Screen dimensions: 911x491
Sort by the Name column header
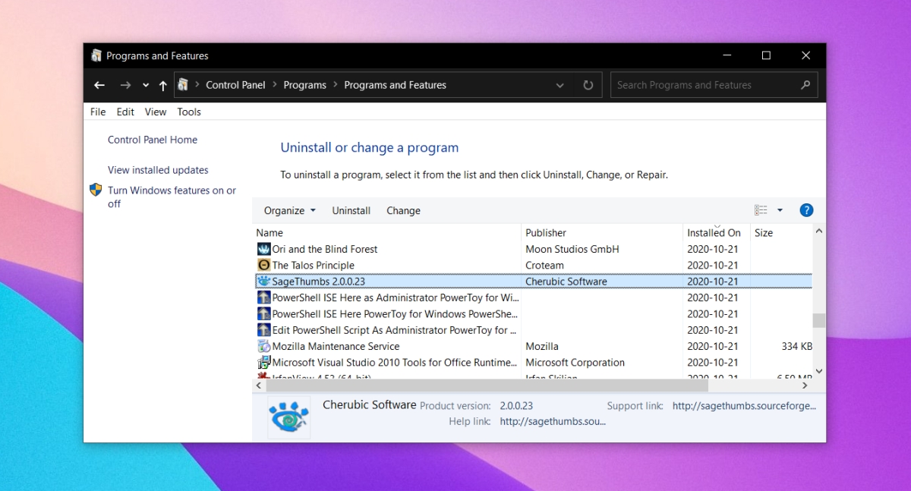pyautogui.click(x=387, y=233)
